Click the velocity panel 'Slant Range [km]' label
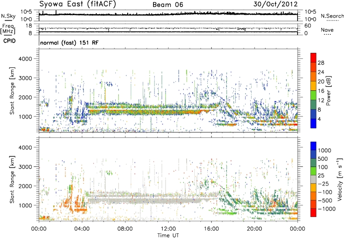Image resolution: width=344 pixels, height=238 pixels. click(12, 180)
